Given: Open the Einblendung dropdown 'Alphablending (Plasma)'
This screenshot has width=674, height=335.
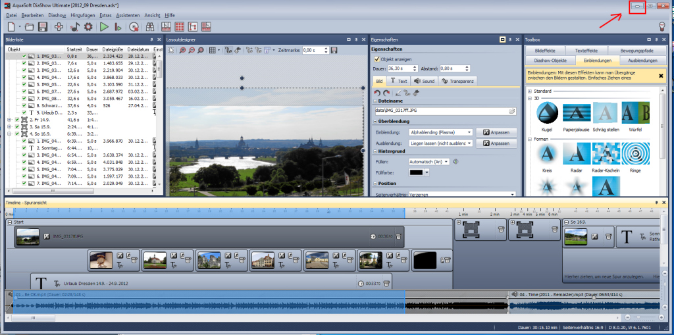Looking at the screenshot, I should 440,132.
